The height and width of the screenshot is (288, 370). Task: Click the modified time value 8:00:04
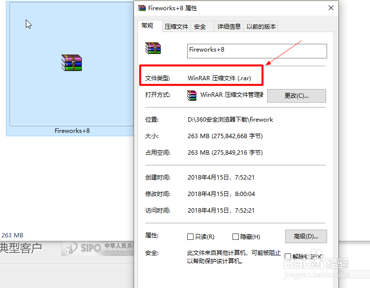coord(245,194)
